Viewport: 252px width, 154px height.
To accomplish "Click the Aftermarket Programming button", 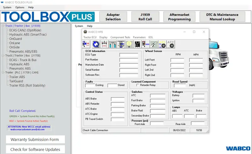I will [x=179, y=17].
